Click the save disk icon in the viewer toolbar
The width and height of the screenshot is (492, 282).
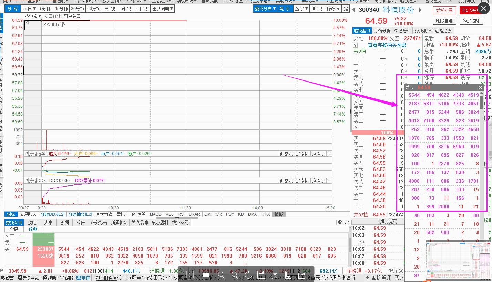coord(261,274)
